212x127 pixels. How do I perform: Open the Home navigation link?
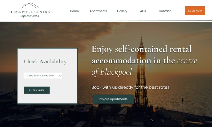pyautogui.click(x=74, y=11)
